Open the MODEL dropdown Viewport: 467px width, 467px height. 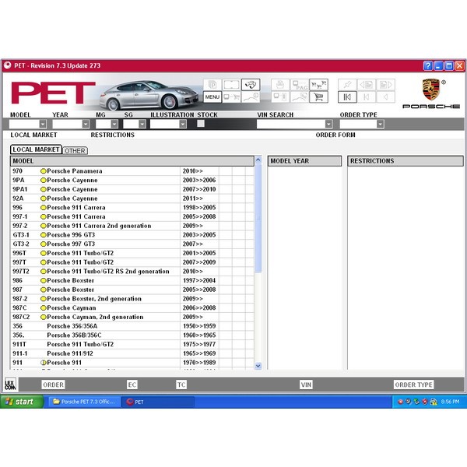(43, 124)
